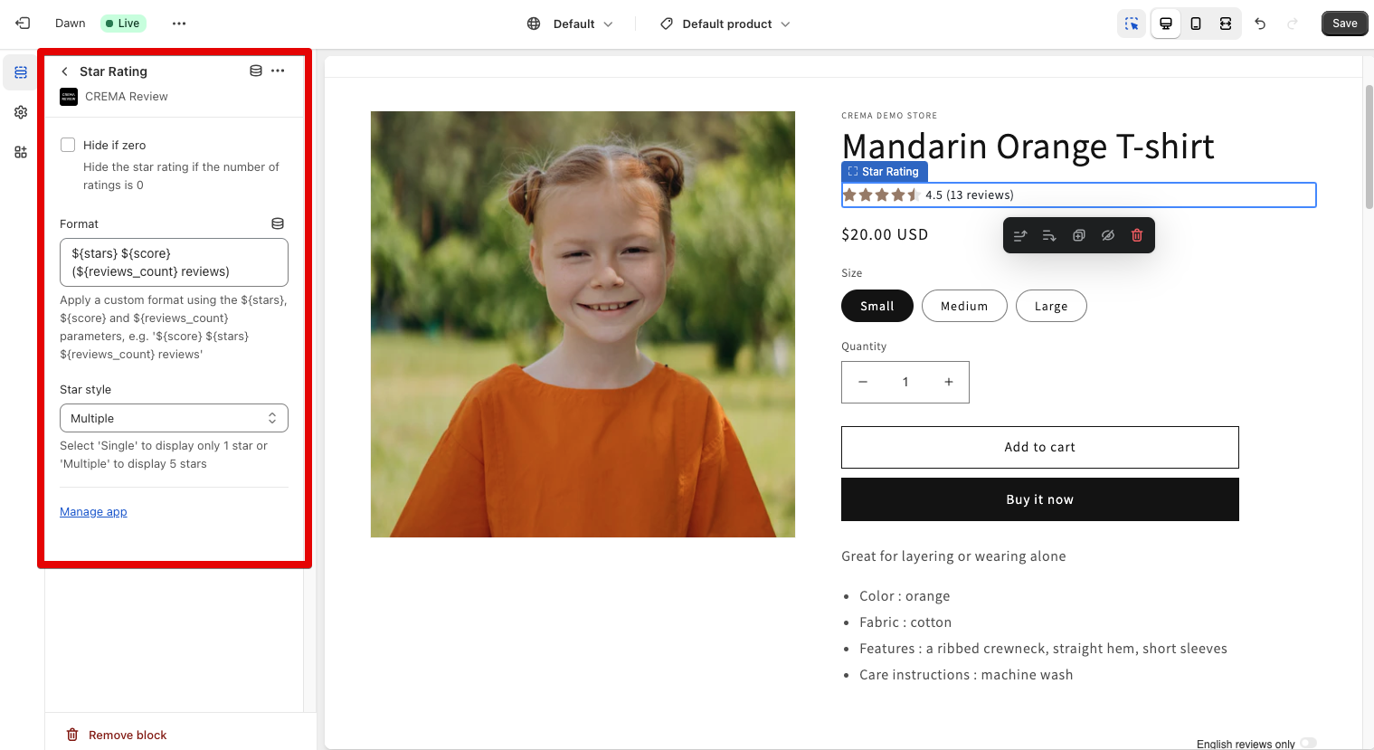
Task: Expand the Default language dropdown
Action: pos(570,24)
